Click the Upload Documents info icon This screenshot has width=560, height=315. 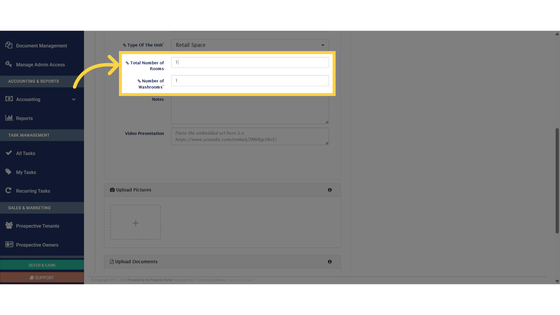point(330,262)
